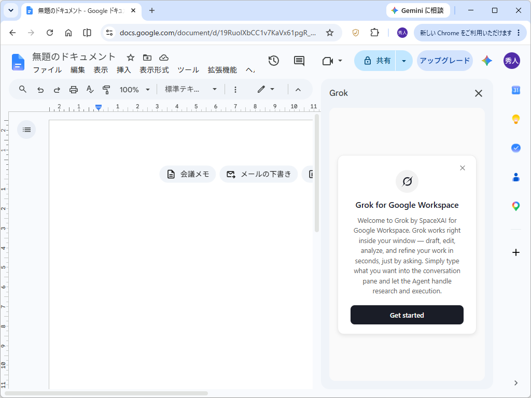This screenshot has height=398, width=531.
Task: Expand the share options arrow
Action: click(403, 61)
